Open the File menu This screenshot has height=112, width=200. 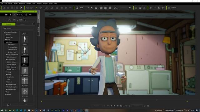pyautogui.click(x=2, y=3)
